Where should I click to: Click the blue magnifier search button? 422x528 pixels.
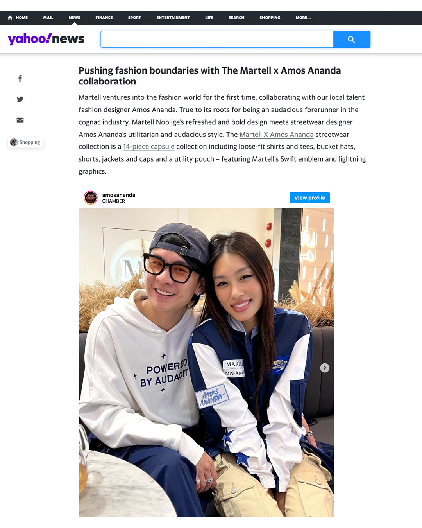click(352, 40)
